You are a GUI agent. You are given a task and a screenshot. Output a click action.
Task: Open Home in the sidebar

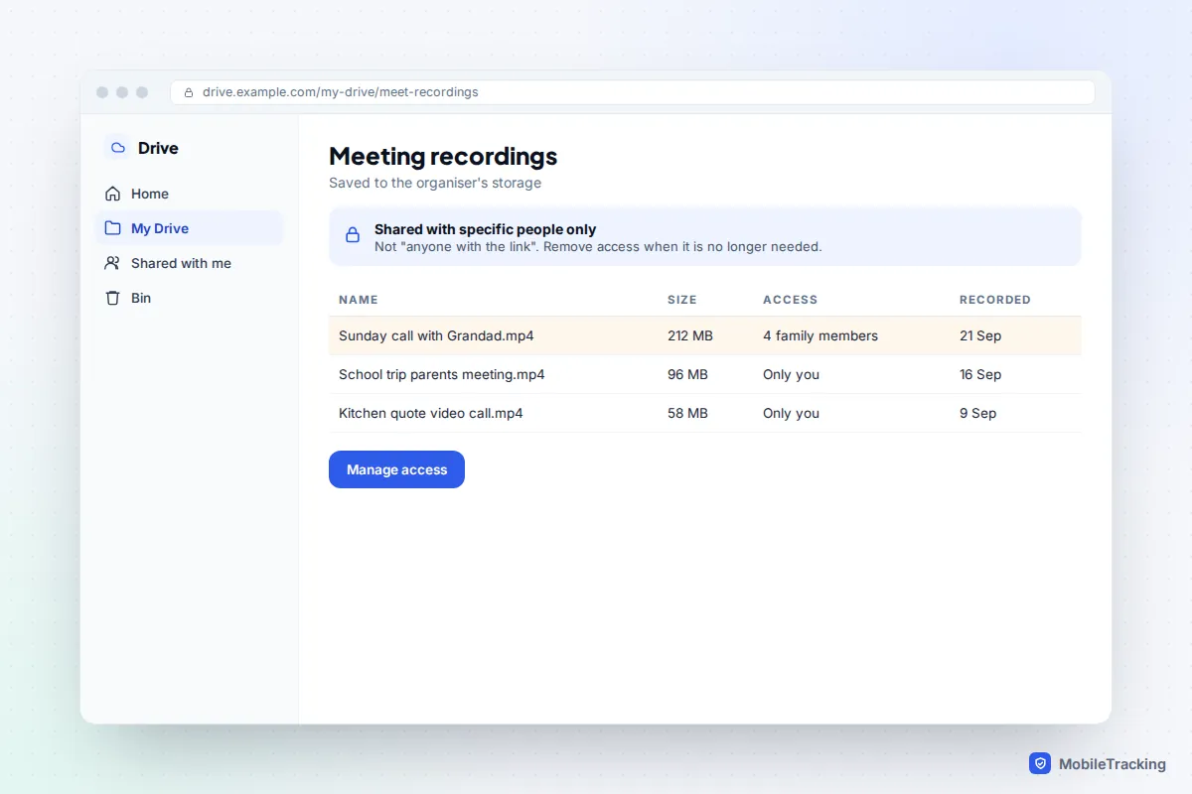pyautogui.click(x=190, y=194)
